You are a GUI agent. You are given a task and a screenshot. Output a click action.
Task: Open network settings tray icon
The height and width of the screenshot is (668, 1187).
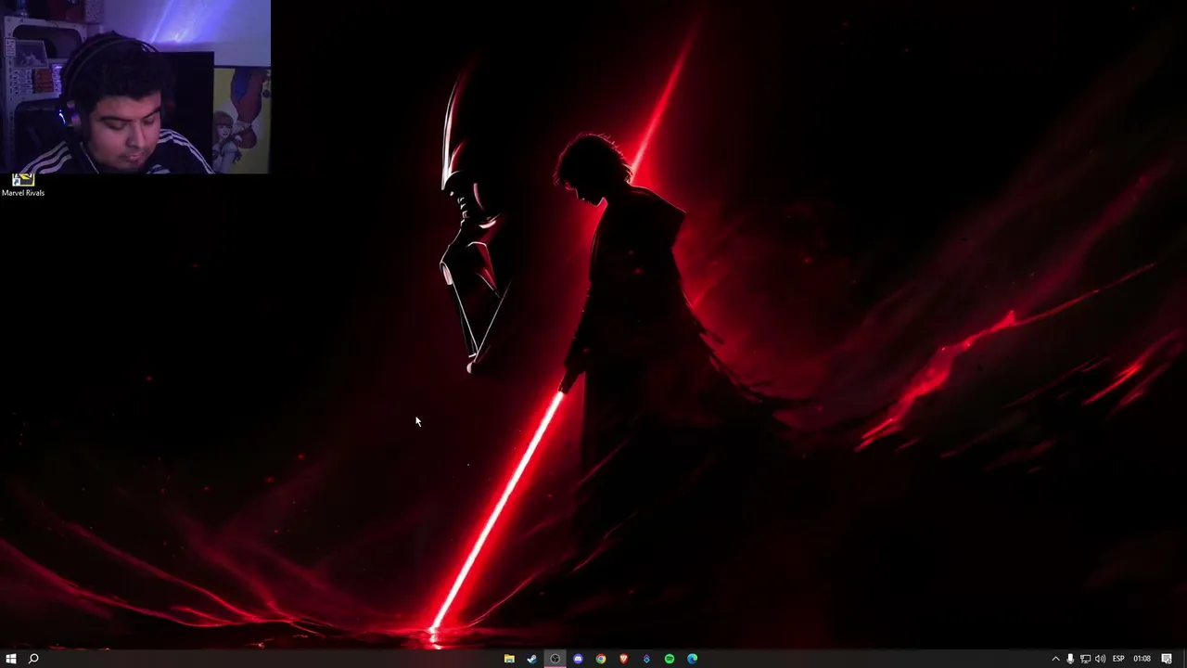click(x=1085, y=659)
